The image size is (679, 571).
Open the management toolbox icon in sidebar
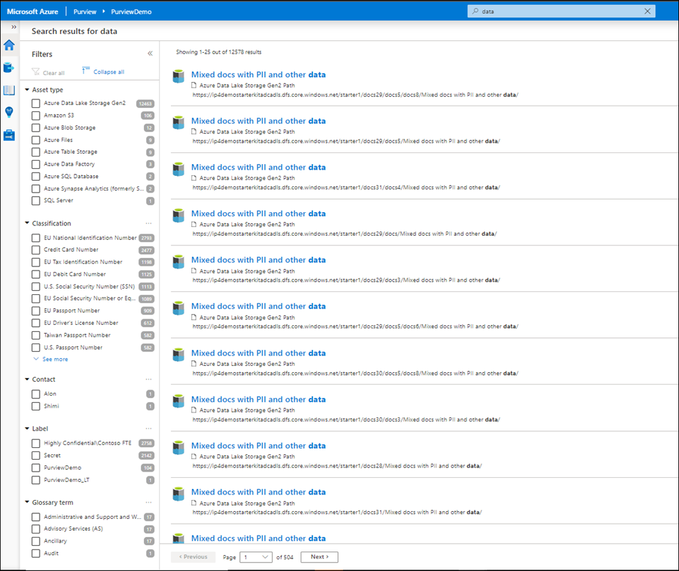coord(9,135)
